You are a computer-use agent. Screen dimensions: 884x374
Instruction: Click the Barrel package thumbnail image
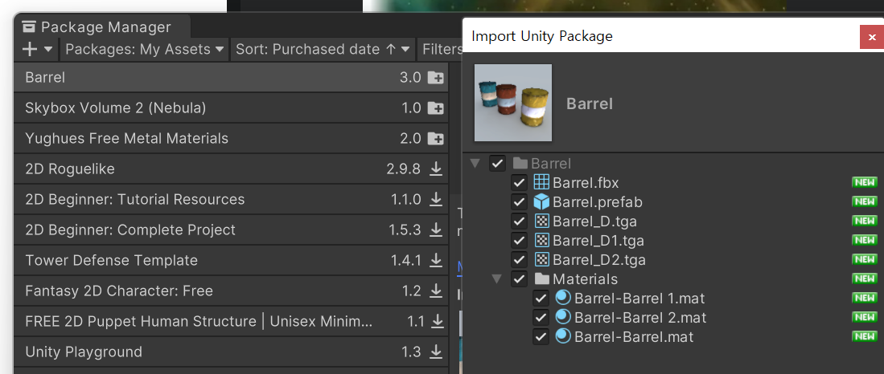(513, 103)
